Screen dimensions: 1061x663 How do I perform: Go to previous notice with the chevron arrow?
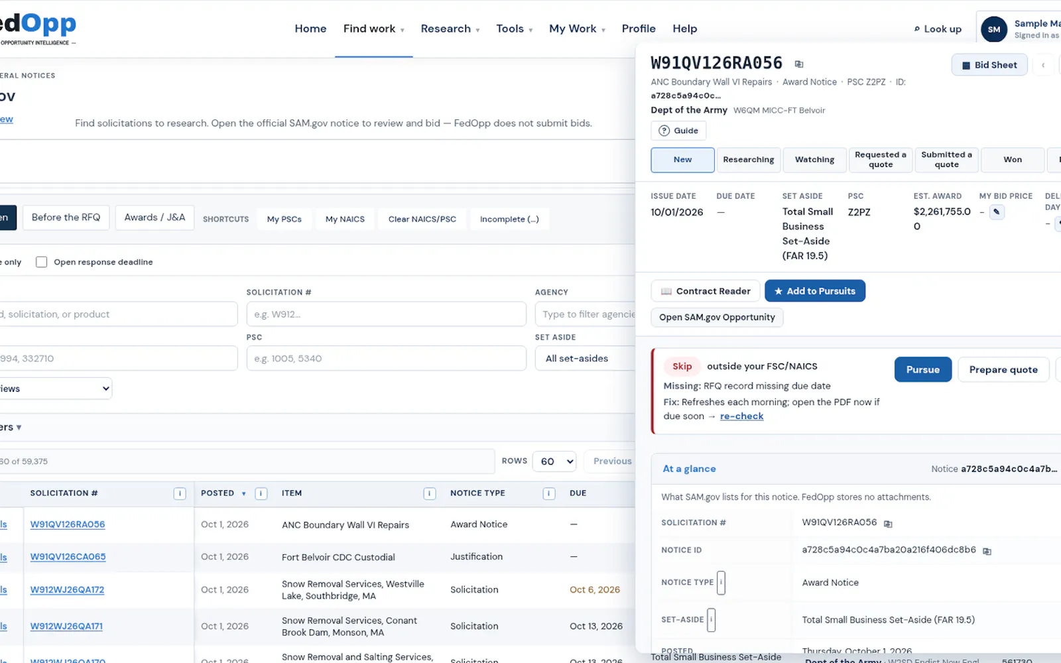(x=1043, y=65)
